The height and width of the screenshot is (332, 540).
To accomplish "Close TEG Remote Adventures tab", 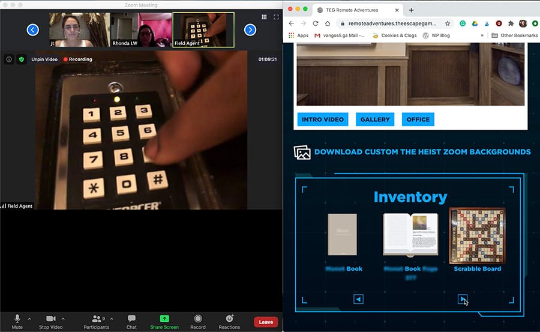I will click(397, 10).
